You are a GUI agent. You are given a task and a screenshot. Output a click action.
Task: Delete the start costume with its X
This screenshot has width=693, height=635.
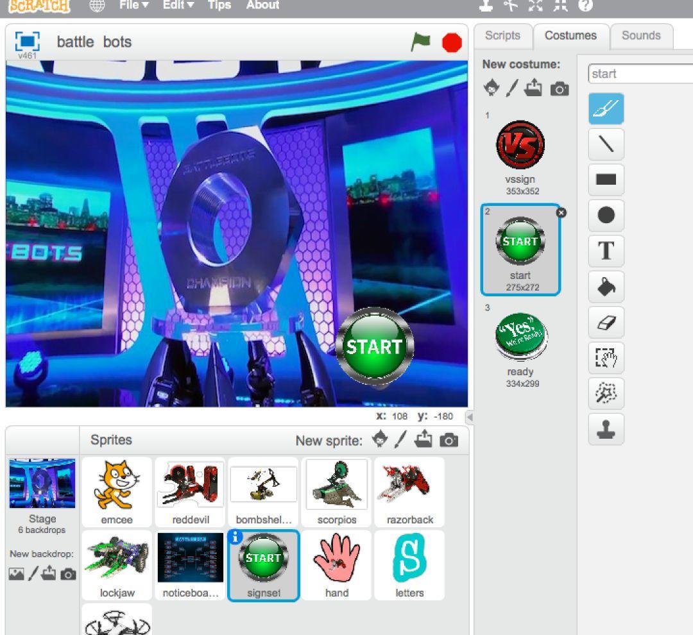click(x=561, y=212)
